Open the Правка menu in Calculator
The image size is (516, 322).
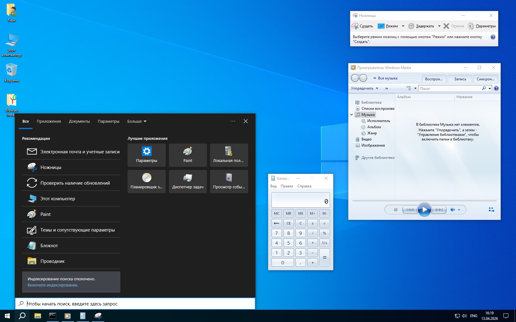pos(287,186)
